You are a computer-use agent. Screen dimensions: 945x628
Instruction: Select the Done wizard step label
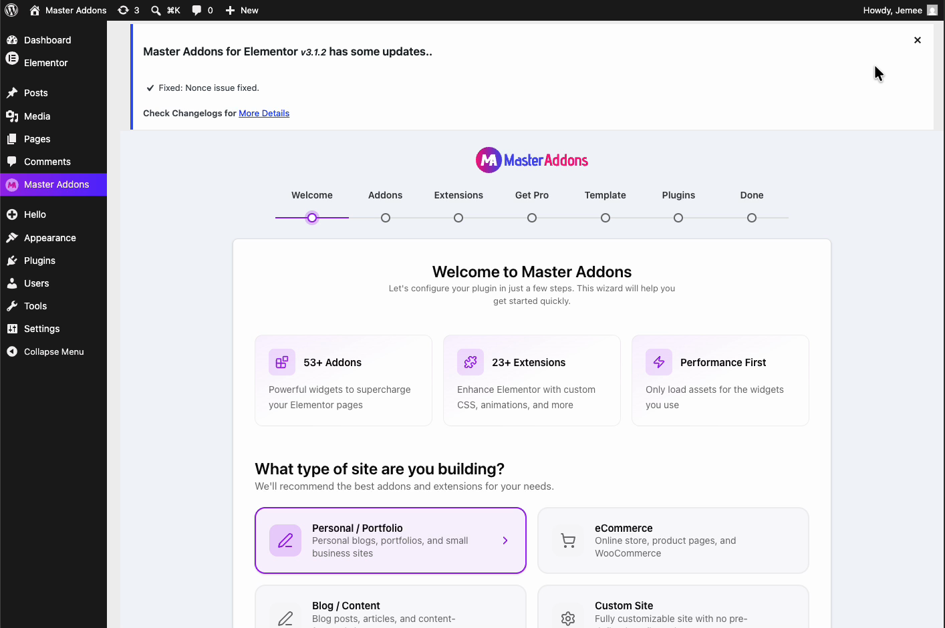752,195
